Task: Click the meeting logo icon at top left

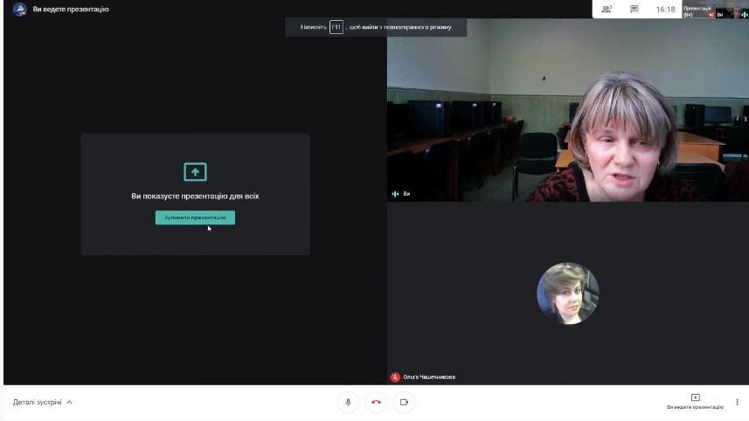Action: point(19,9)
